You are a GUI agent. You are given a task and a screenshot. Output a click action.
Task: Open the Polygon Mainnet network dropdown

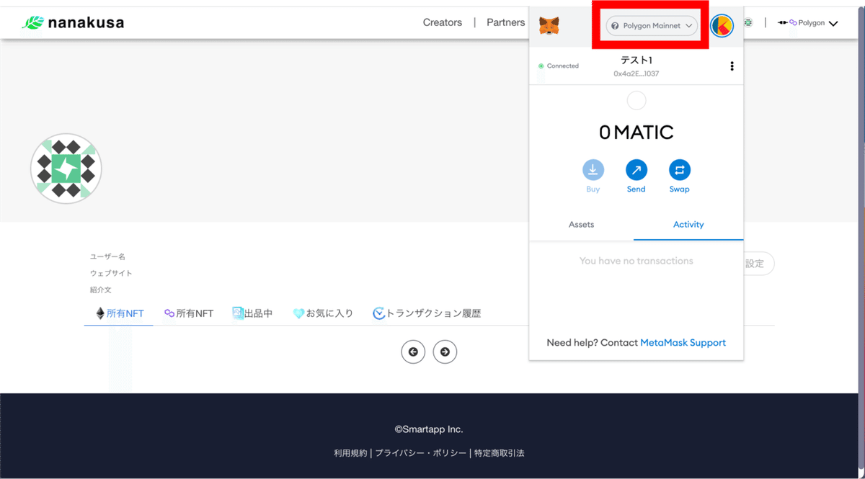tap(651, 25)
